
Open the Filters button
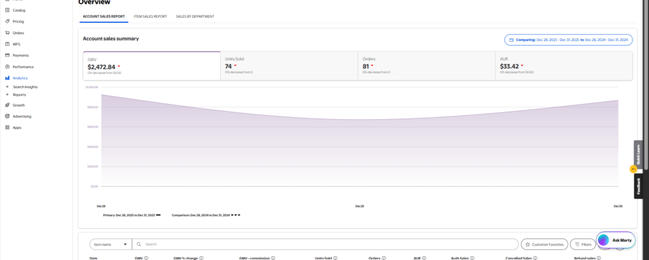(x=583, y=245)
